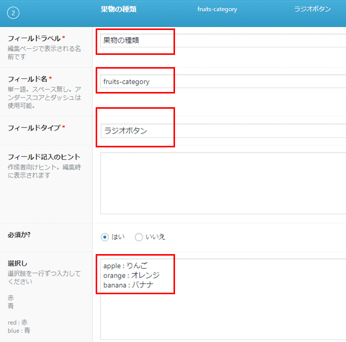
Task: Click the 選択し label text
Action: point(17,263)
